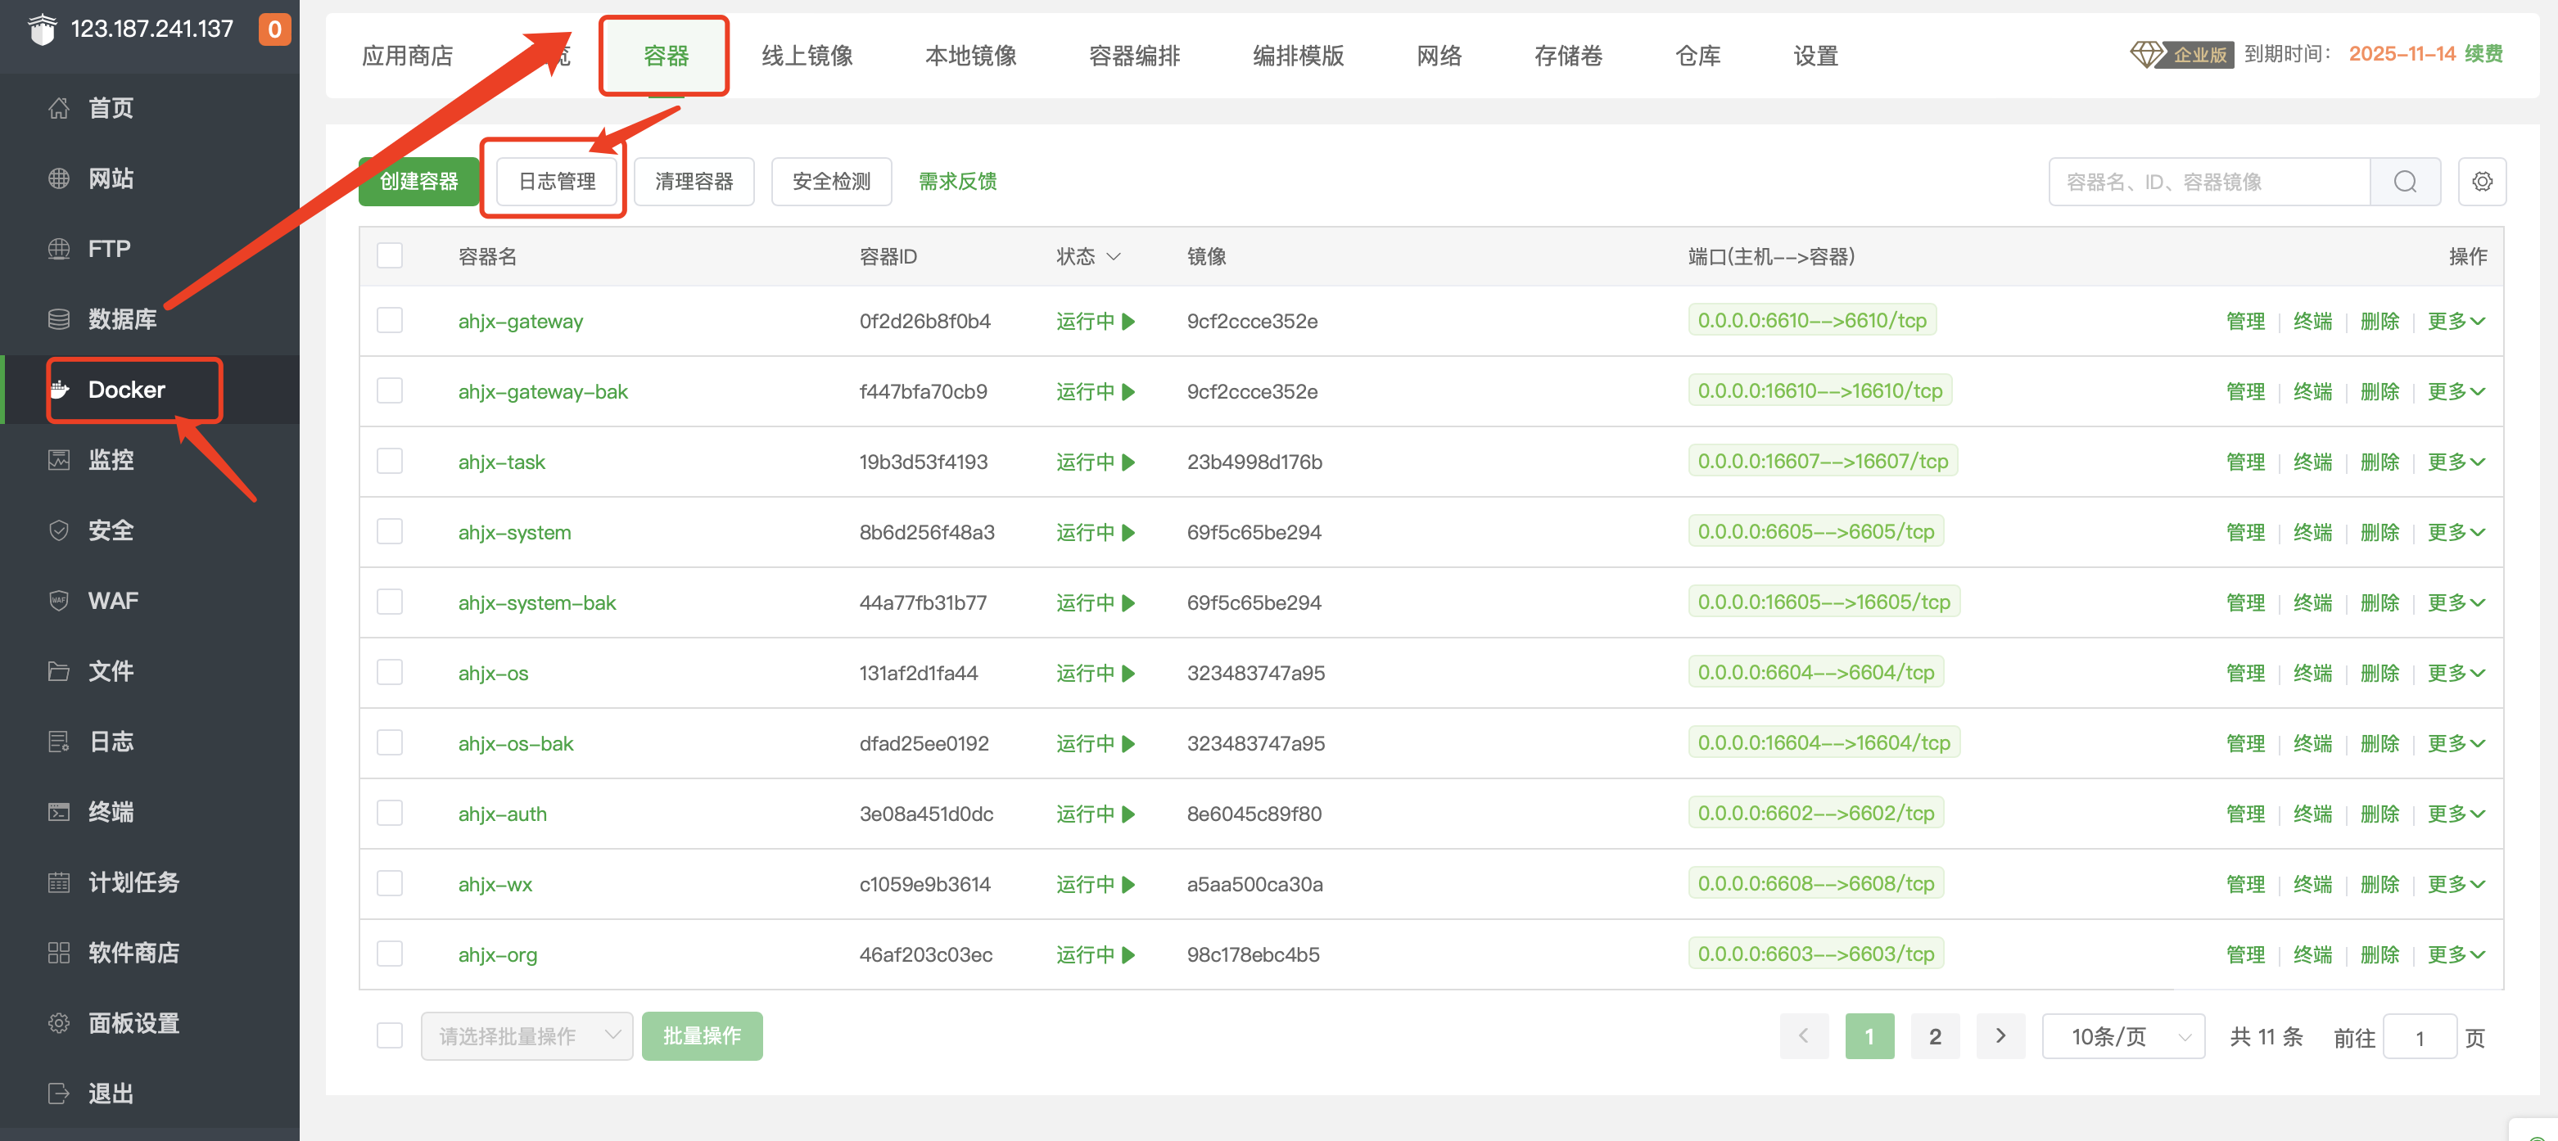Click the 创建容器 button
2558x1141 pixels.
tap(418, 182)
